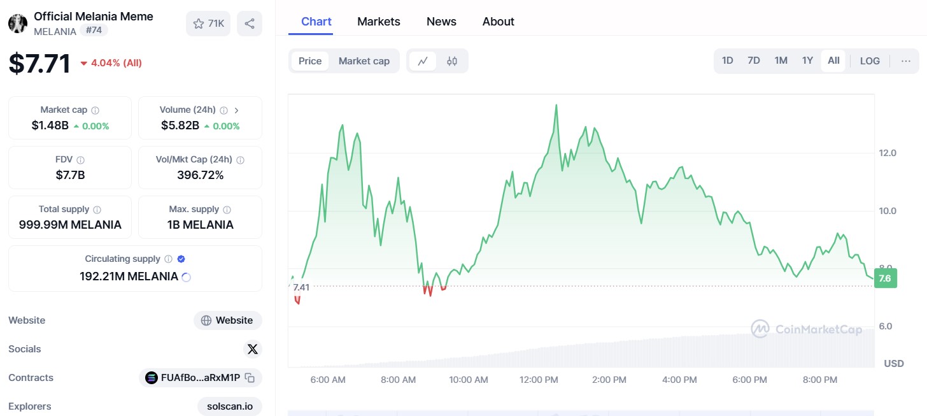Open the Website link button
This screenshot has height=416, width=927.
tap(228, 320)
